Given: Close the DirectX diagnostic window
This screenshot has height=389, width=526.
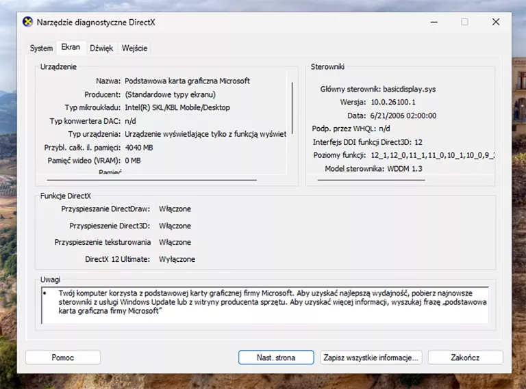Looking at the screenshot, I should coord(496,22).
